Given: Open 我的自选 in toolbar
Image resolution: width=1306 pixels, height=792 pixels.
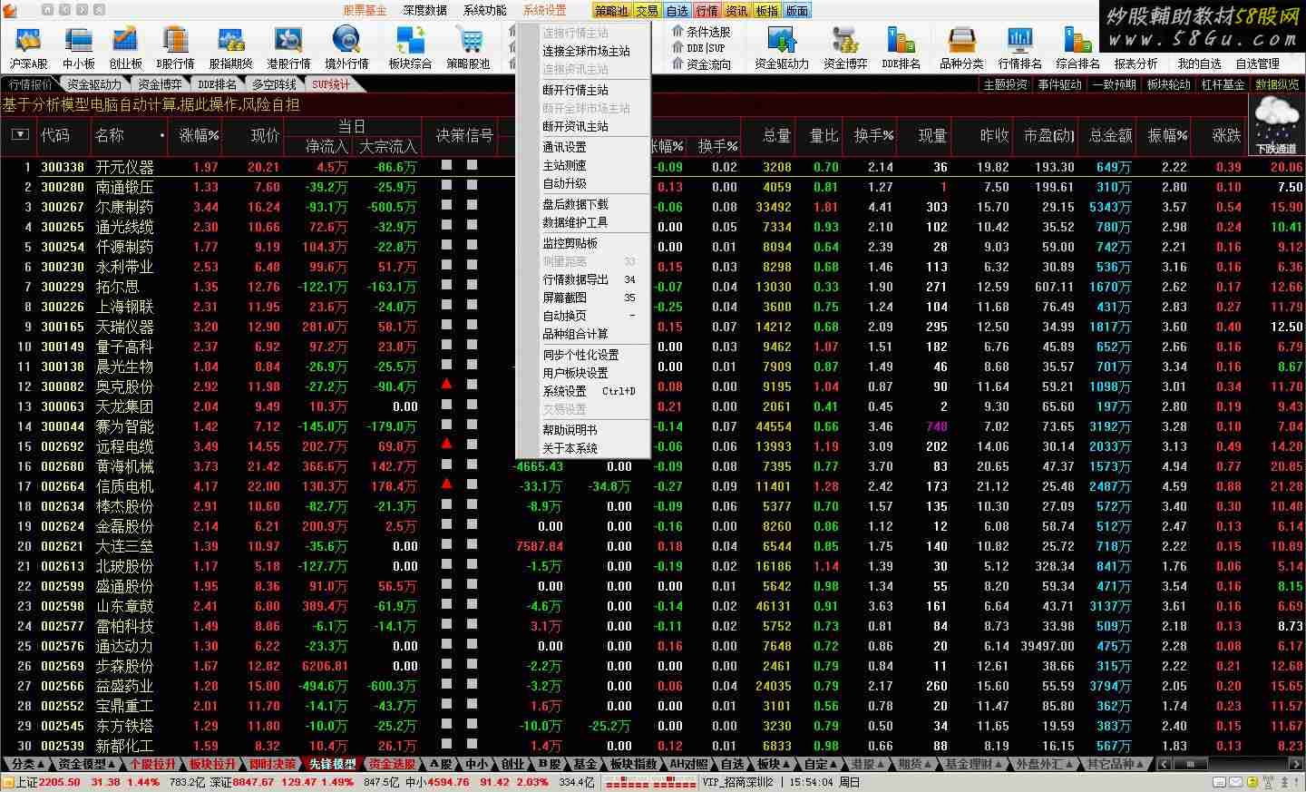Looking at the screenshot, I should pyautogui.click(x=1199, y=64).
